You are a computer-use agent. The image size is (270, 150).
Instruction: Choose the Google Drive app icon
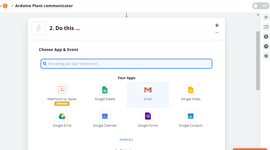click(x=62, y=116)
